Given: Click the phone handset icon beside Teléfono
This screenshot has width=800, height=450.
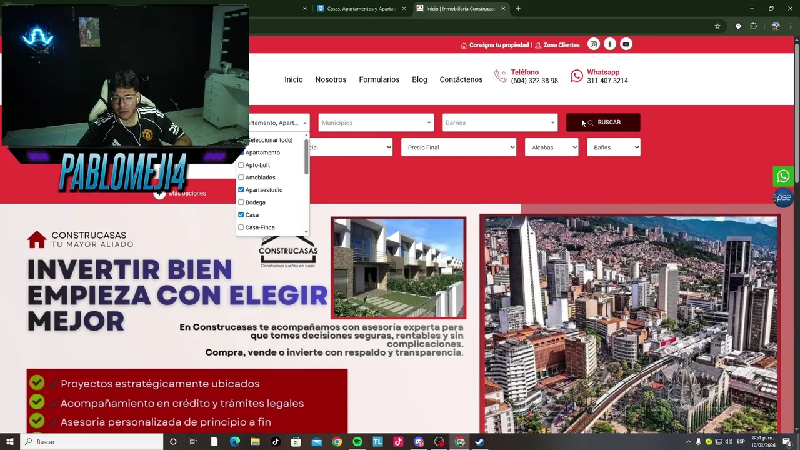Looking at the screenshot, I should click(x=501, y=76).
